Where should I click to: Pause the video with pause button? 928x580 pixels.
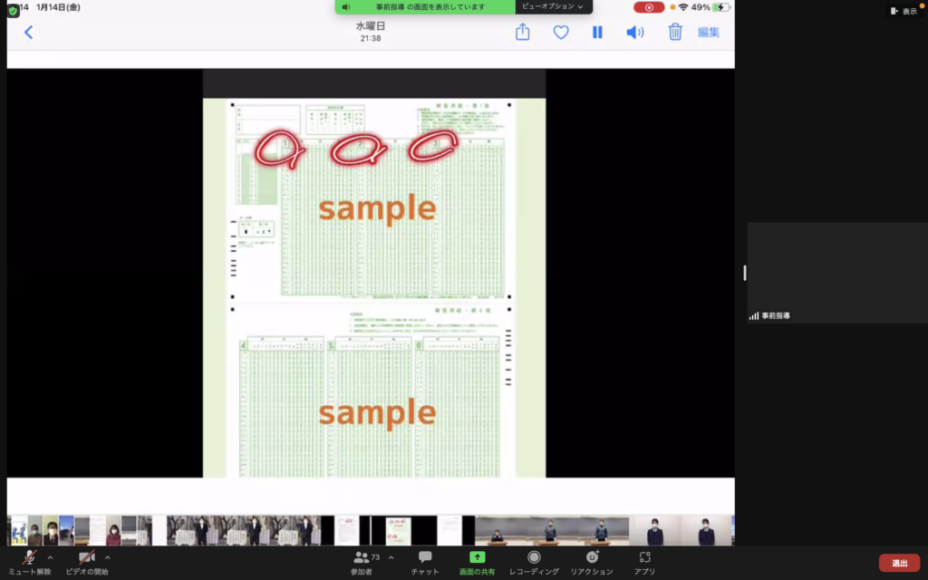point(597,33)
